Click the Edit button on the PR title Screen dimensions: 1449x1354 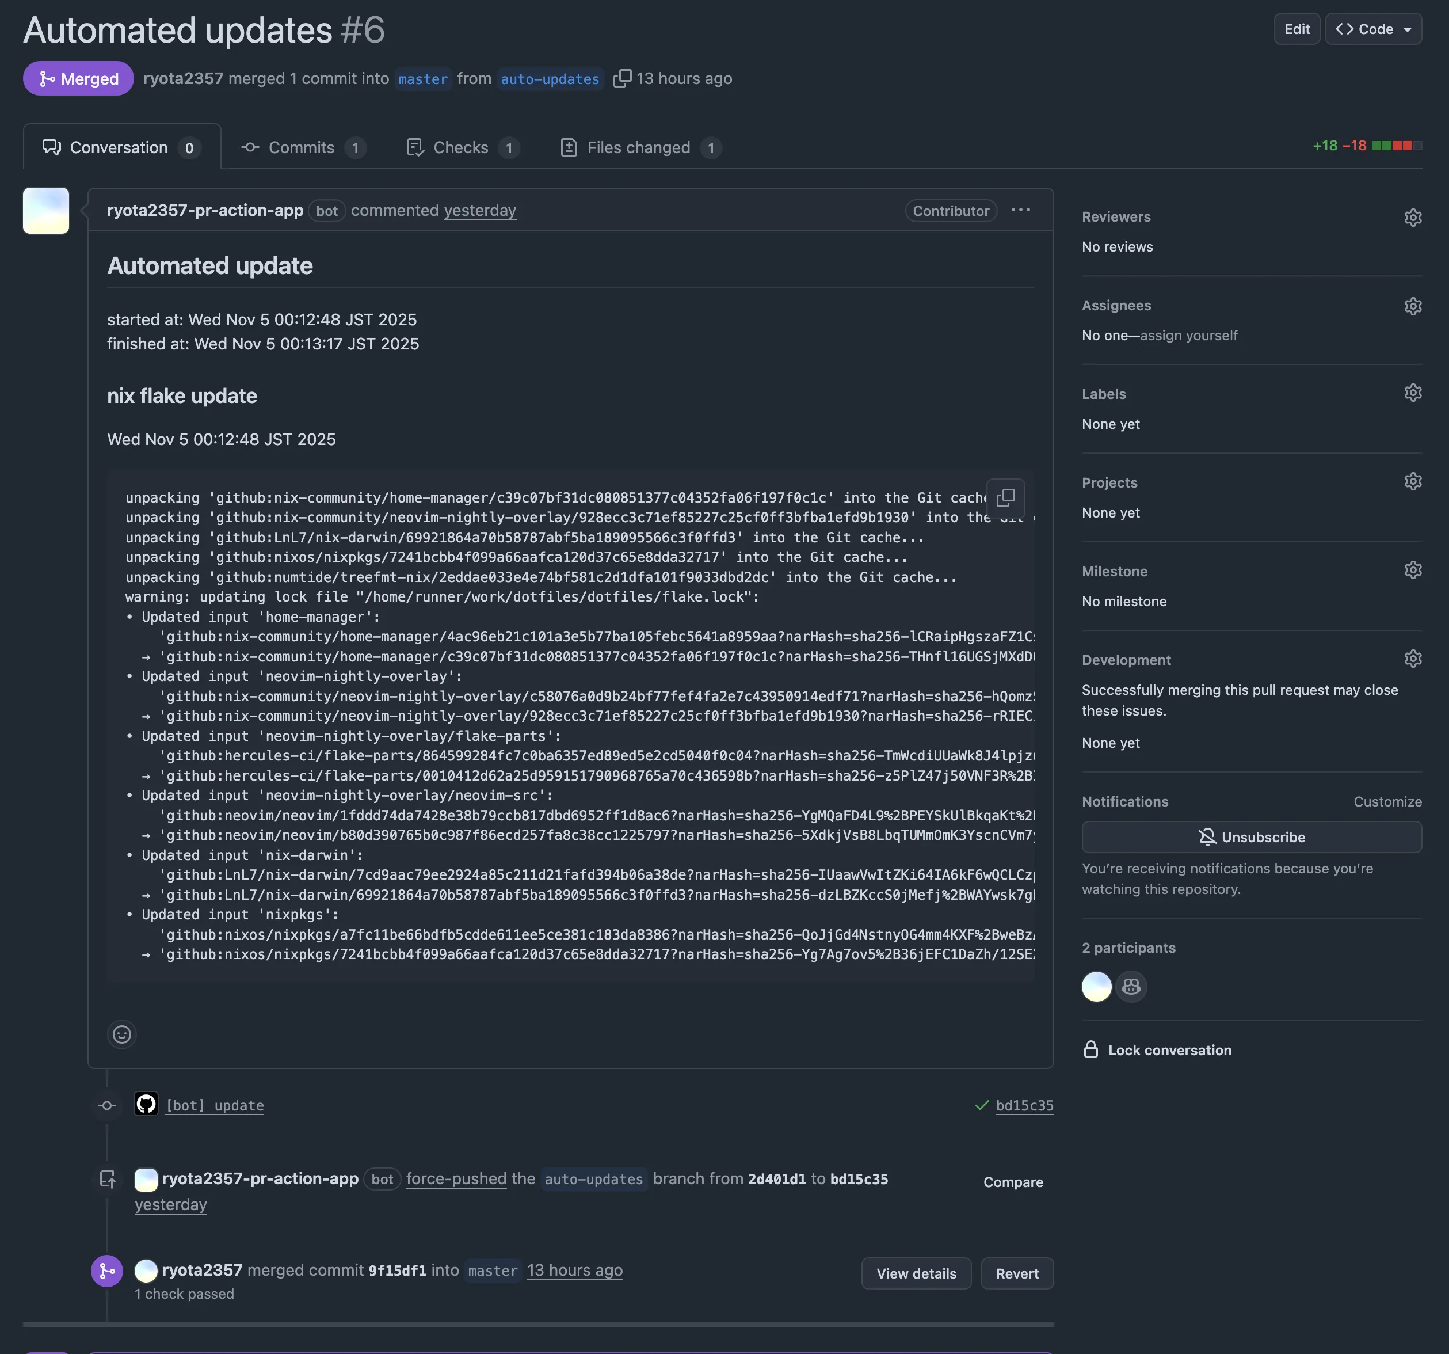(1297, 28)
